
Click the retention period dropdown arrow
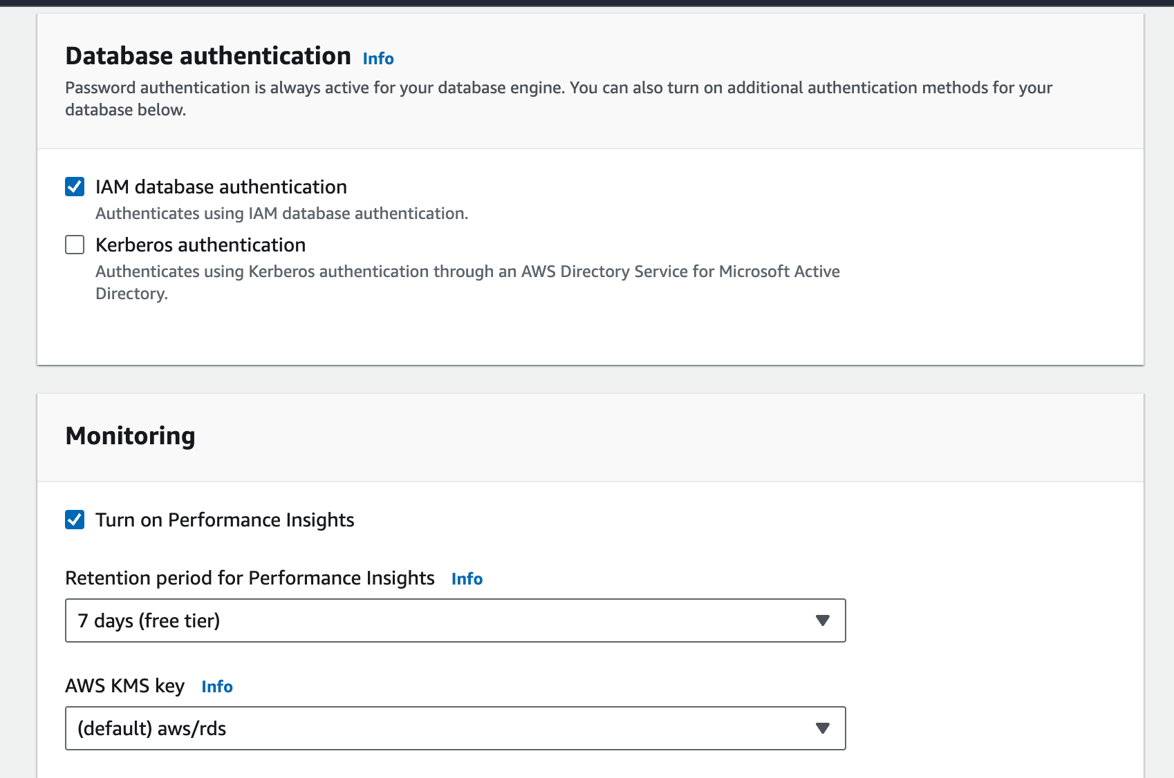point(822,620)
